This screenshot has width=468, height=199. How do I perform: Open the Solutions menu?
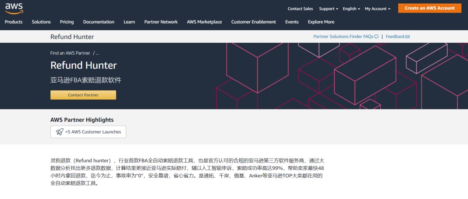pyautogui.click(x=41, y=22)
